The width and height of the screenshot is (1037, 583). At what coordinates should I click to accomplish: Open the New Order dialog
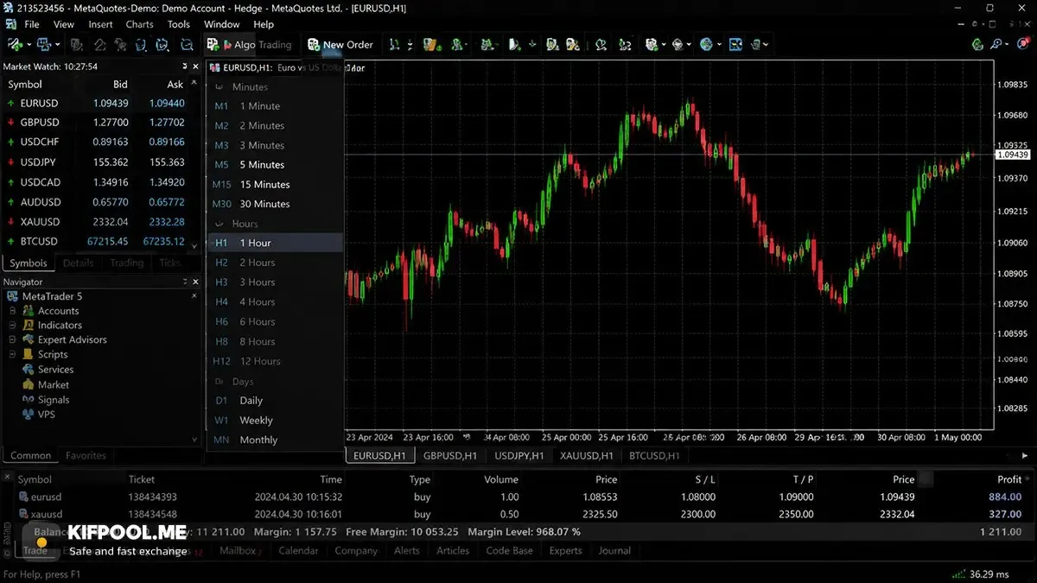click(x=340, y=44)
